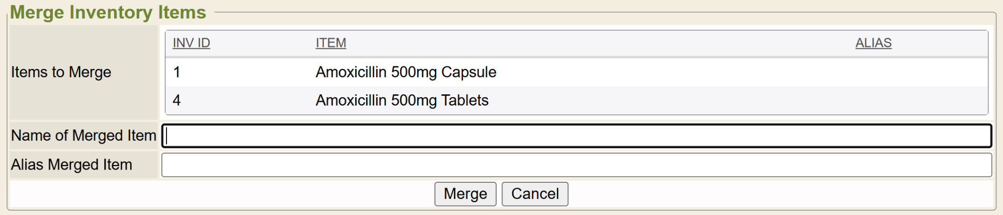Click the Name of Merged Item label
Image resolution: width=1003 pixels, height=215 pixels.
84,135
